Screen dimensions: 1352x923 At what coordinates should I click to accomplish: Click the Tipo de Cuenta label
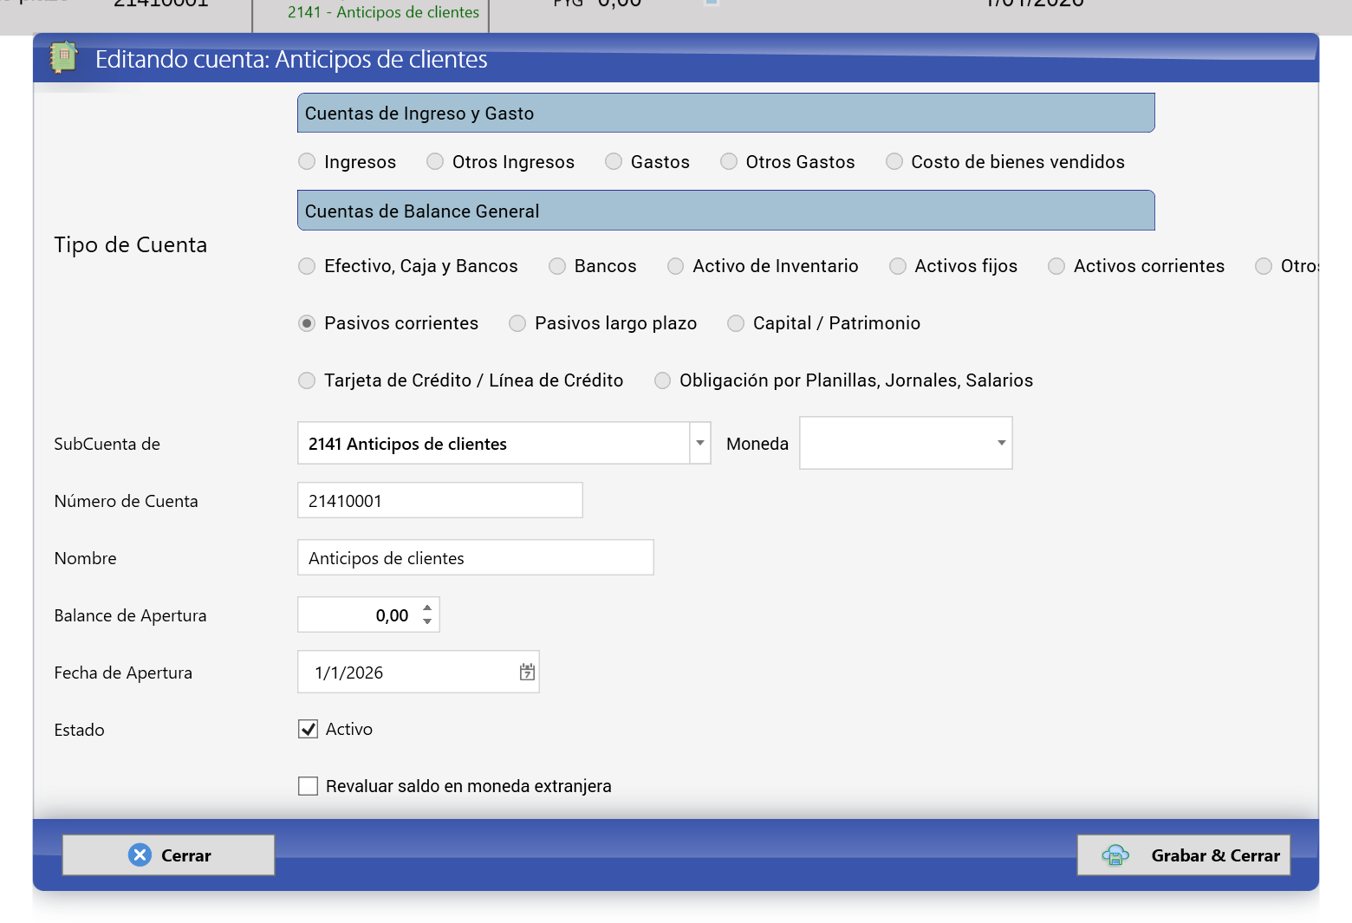131,244
